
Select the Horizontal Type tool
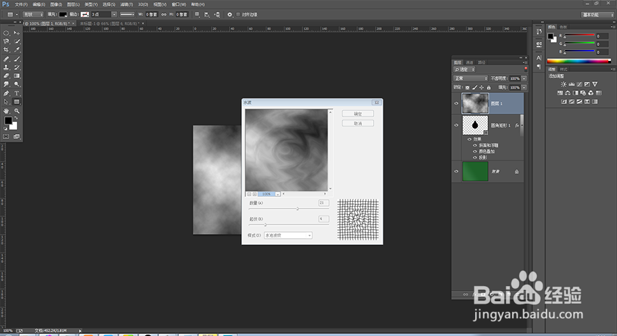tap(16, 93)
